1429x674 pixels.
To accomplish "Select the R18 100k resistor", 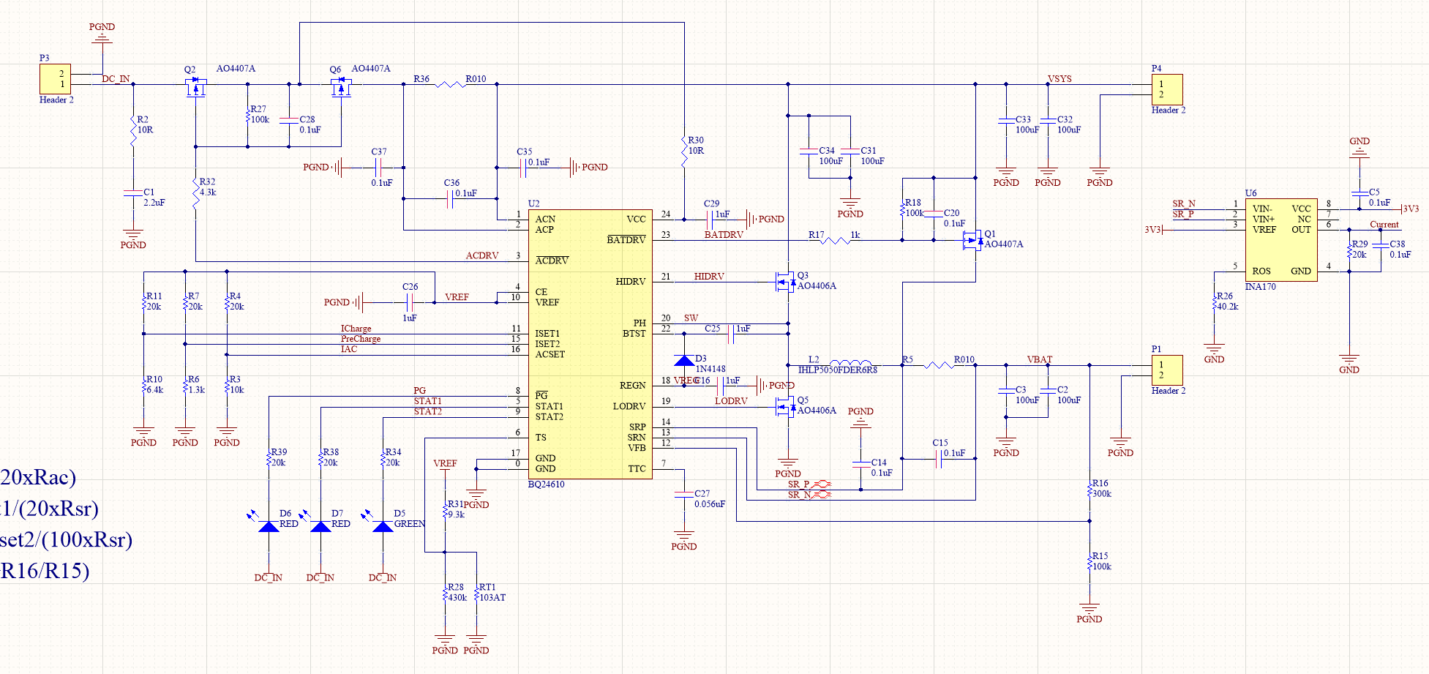I will pyautogui.click(x=902, y=209).
